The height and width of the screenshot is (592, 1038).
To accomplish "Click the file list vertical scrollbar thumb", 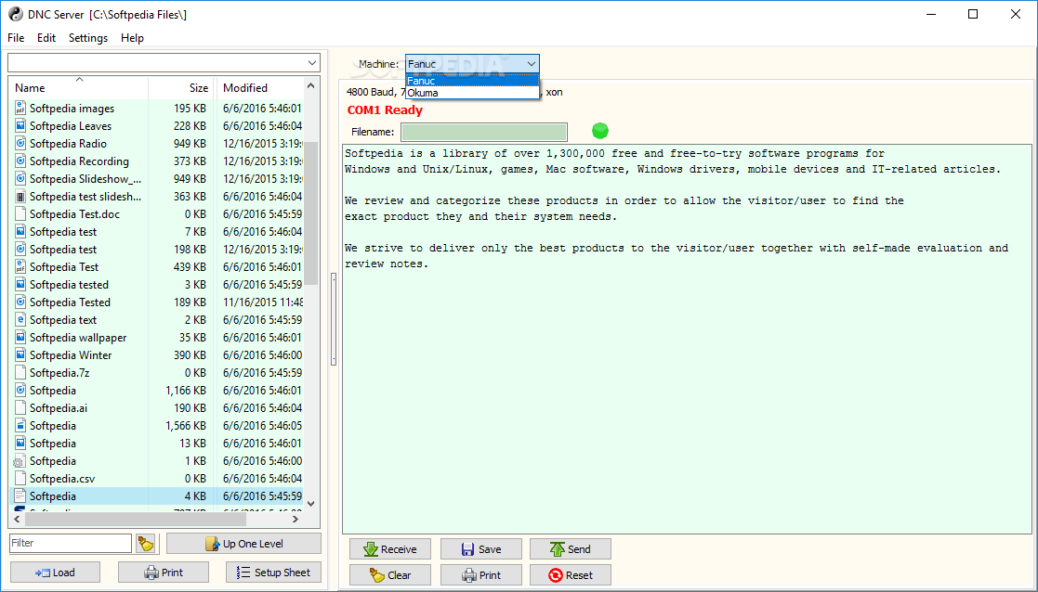I will (311, 212).
